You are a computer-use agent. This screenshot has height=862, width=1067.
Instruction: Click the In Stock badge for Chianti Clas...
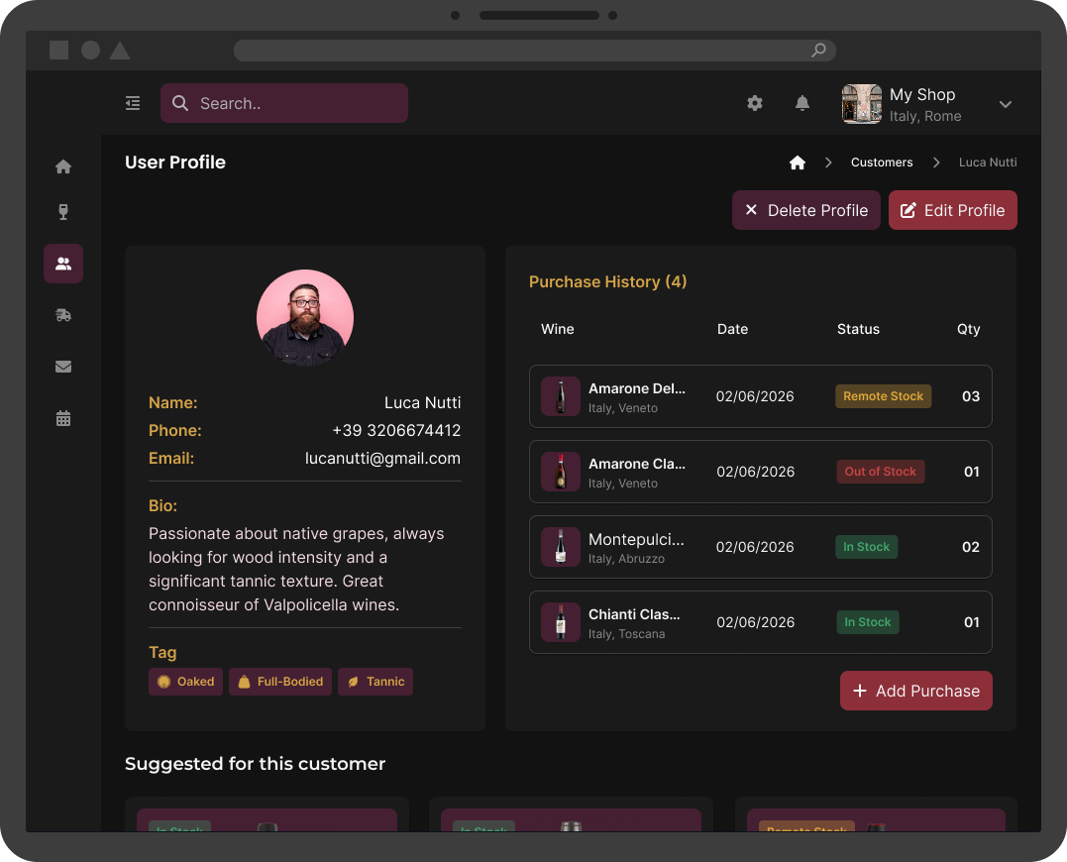(x=868, y=622)
